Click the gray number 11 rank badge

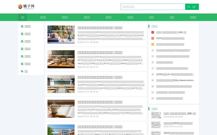(x=153, y=92)
